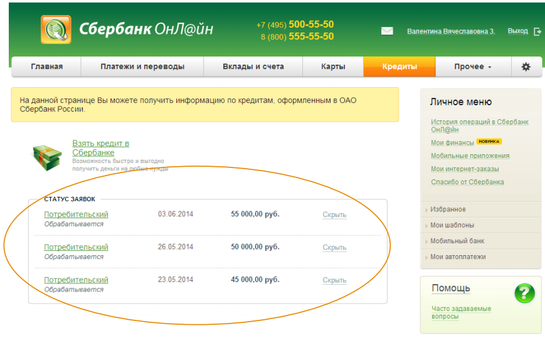Click the Взять кредит в Сбербанке link
The image size is (545, 343).
click(x=100, y=148)
